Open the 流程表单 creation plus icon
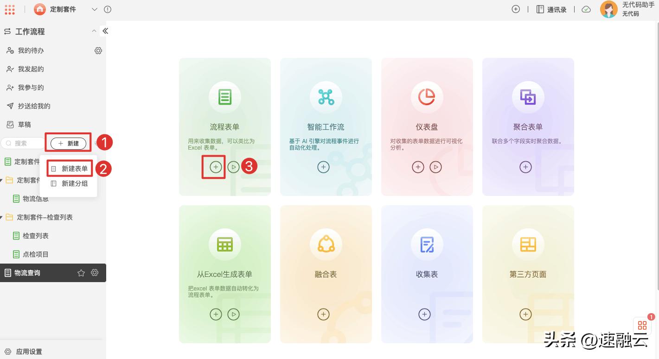This screenshot has width=659, height=359. (215, 167)
